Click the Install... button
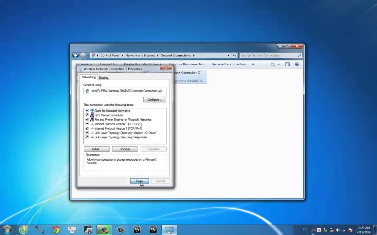 [x=97, y=149]
